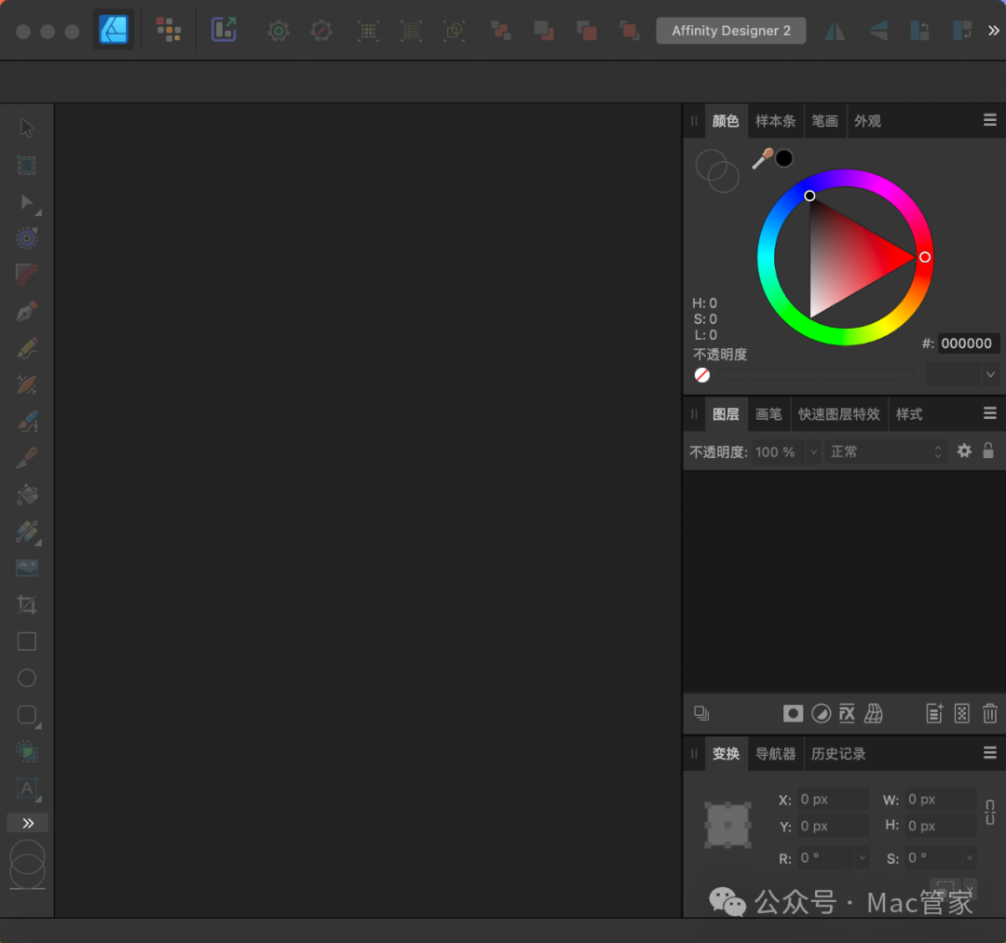This screenshot has width=1006, height=943.
Task: Select the transform anchor point grid
Action: tap(727, 825)
